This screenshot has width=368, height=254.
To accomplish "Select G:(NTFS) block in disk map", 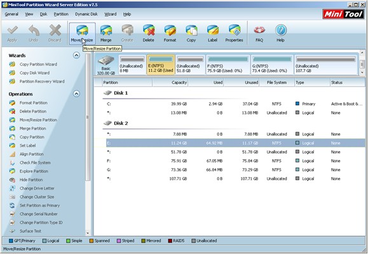I will coord(272,65).
